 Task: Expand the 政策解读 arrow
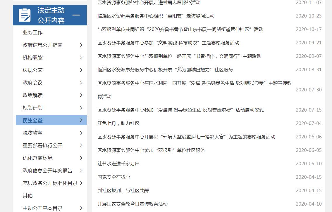(x=81, y=95)
